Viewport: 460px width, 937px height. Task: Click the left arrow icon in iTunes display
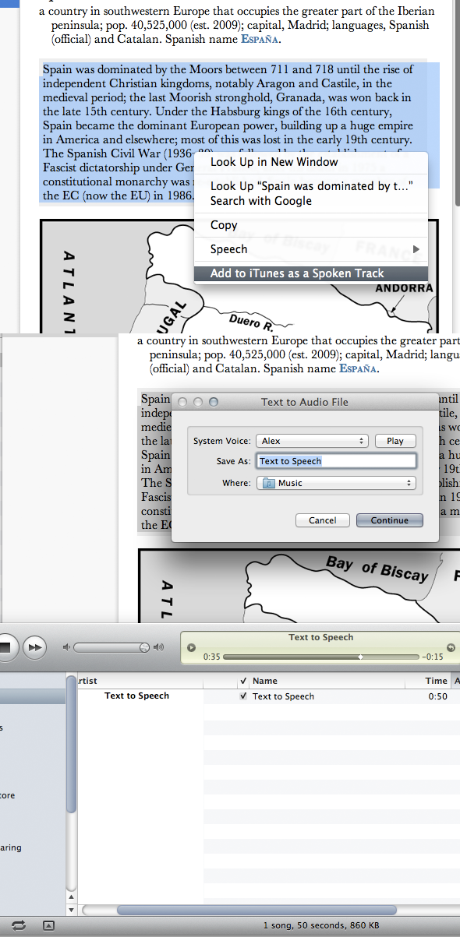[x=192, y=647]
